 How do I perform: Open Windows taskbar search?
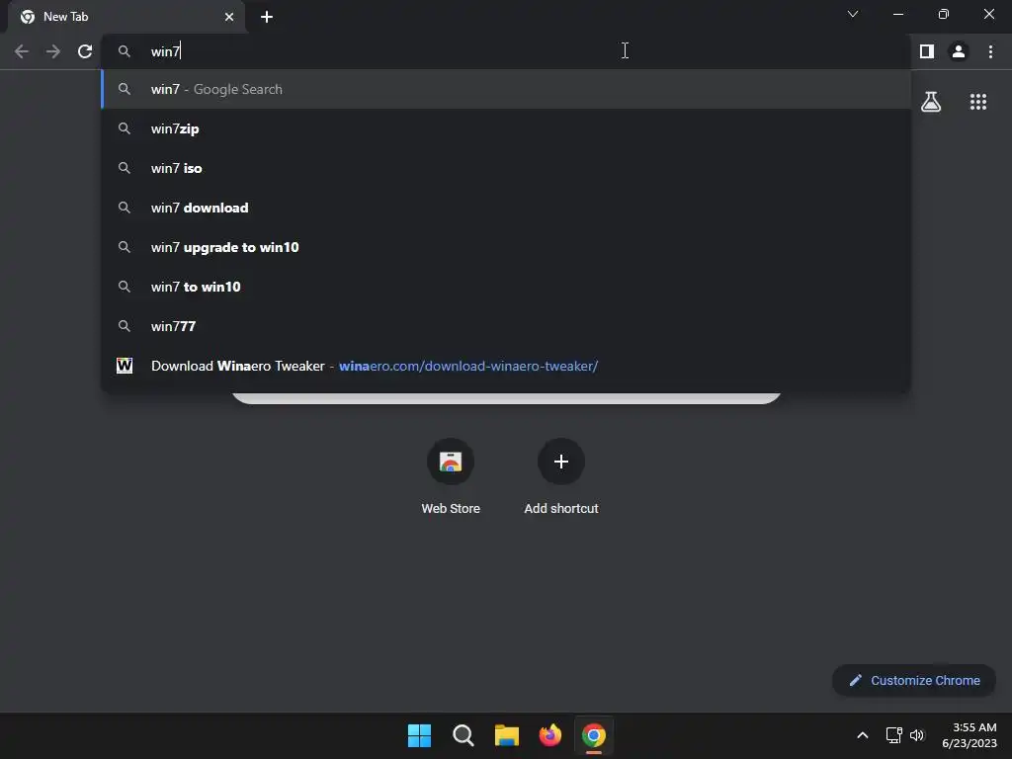(464, 735)
